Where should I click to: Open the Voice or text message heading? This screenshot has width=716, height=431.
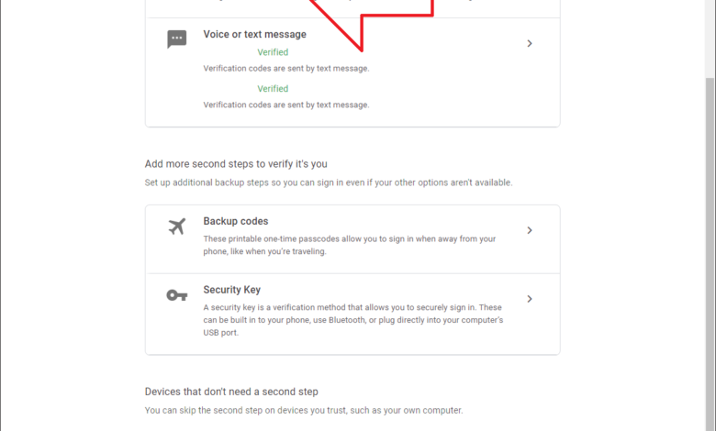click(254, 35)
